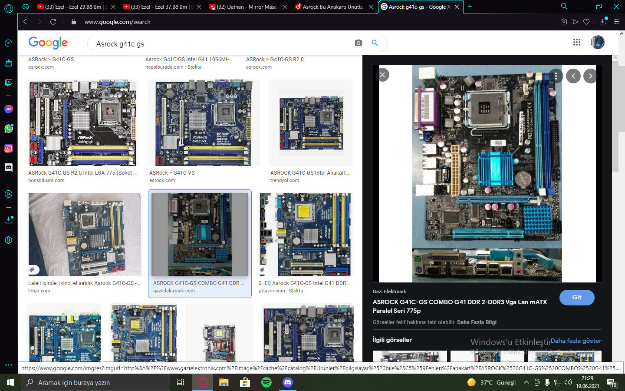Open Spotify from the taskbar
Screen dimensions: 625x391
266,382
